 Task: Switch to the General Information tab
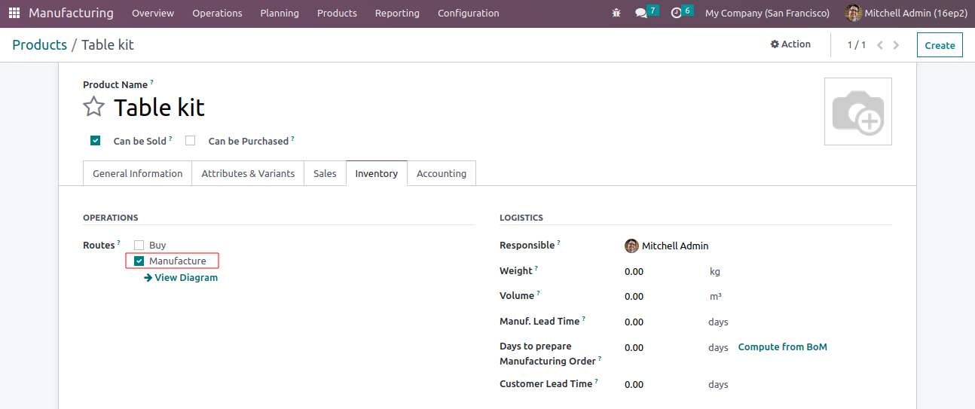[x=137, y=173]
